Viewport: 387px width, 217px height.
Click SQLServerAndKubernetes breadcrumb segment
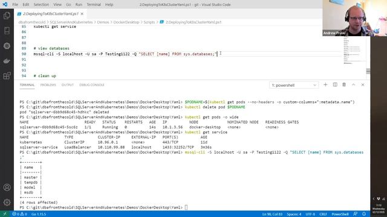click(x=71, y=22)
